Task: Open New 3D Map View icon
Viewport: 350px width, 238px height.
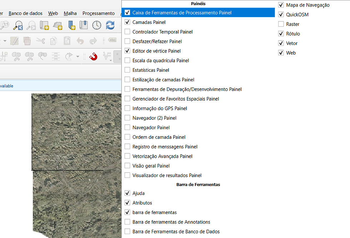Action: point(57,25)
